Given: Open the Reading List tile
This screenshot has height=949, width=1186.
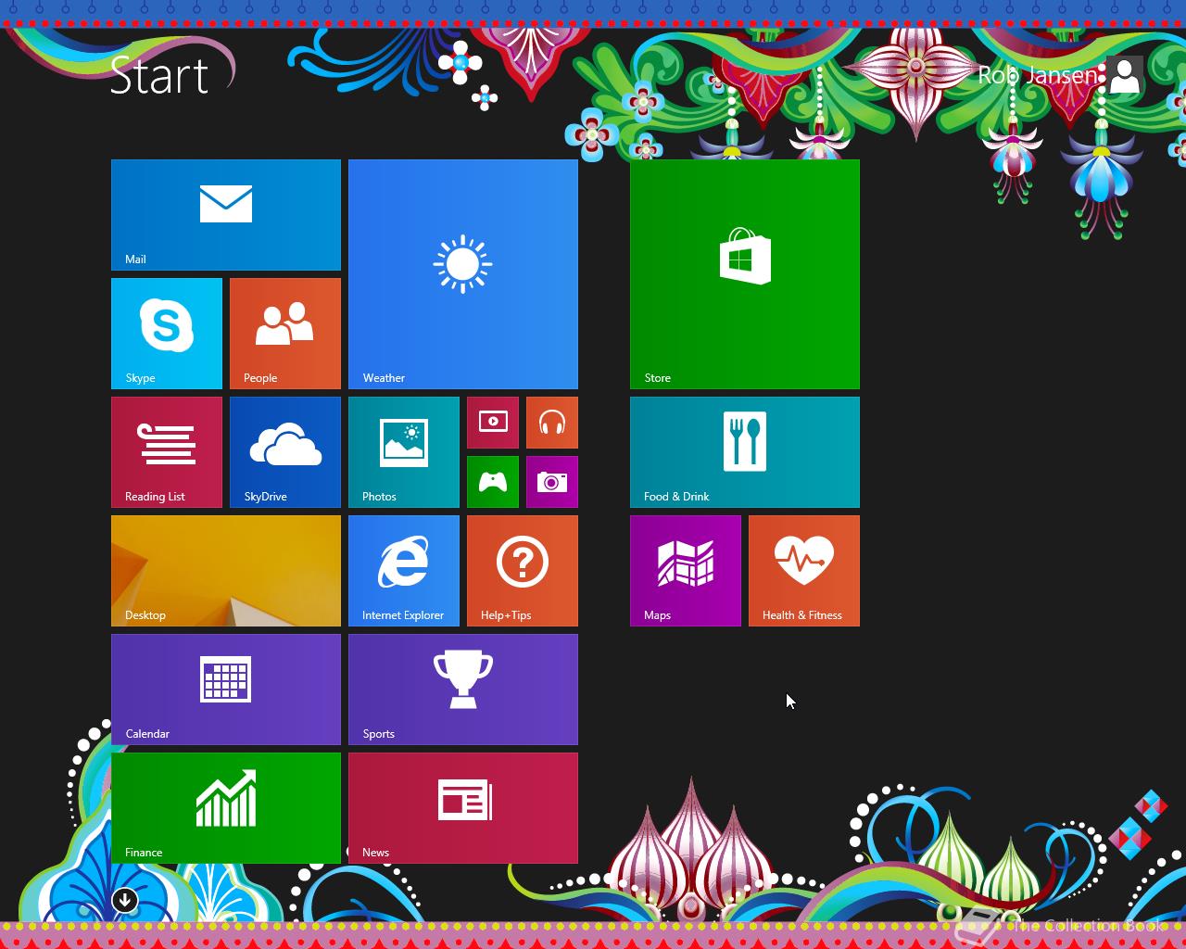Looking at the screenshot, I should 167,452.
